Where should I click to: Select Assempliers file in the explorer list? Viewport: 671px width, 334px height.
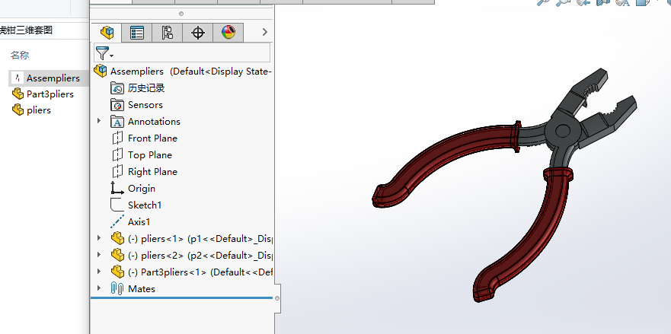53,78
